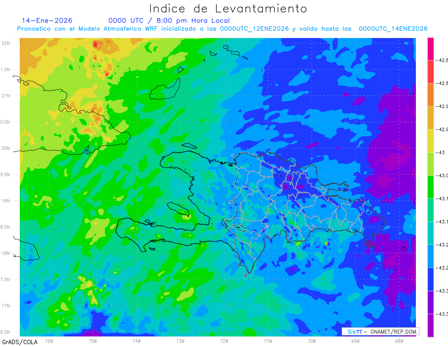
Task: Click the "19N" latitude label
Action: [x=6, y=201]
